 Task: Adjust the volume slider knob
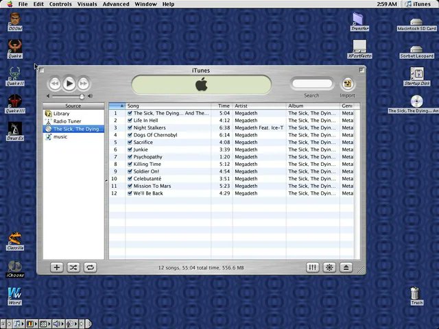(x=82, y=97)
